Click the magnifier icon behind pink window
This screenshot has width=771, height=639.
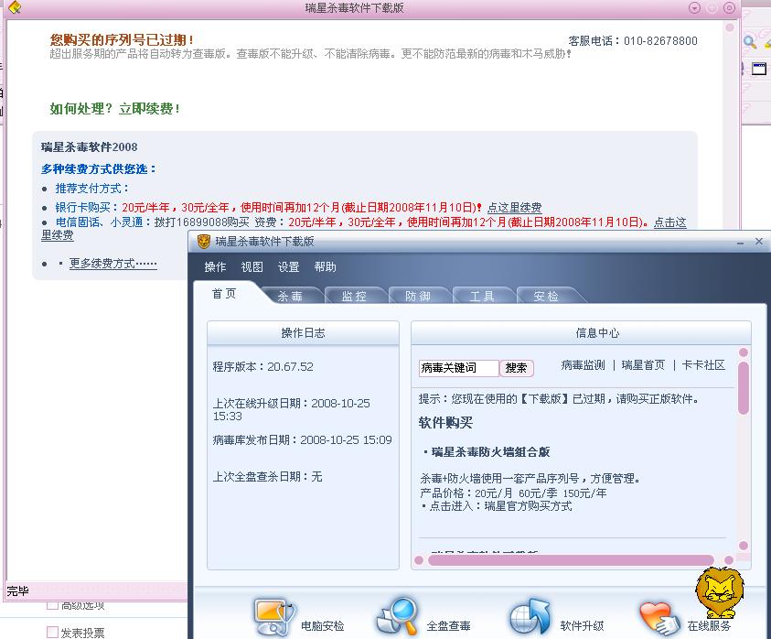749,41
